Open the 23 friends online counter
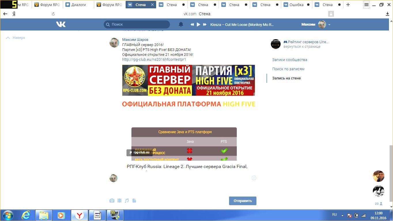This screenshot has width=393, height=221. (379, 204)
